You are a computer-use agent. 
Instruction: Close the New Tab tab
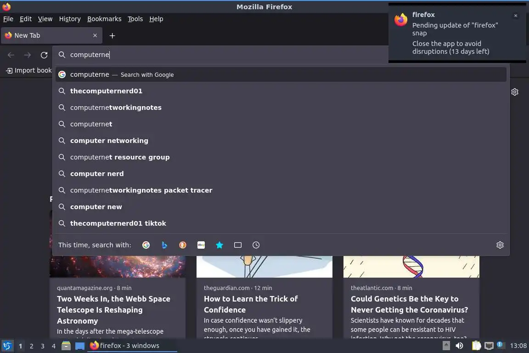(x=95, y=35)
